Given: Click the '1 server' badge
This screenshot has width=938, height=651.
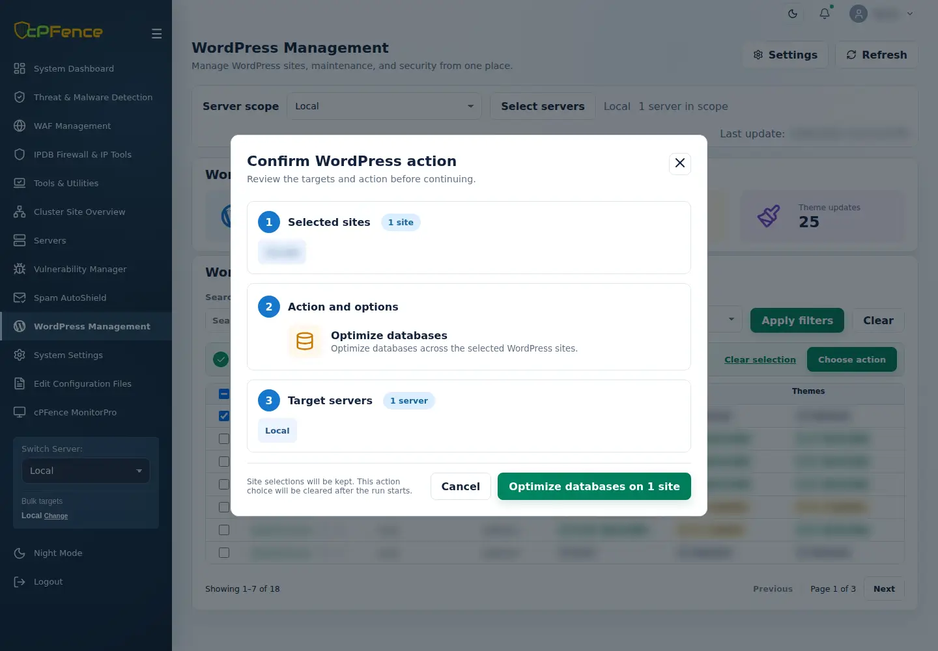Looking at the screenshot, I should point(409,400).
